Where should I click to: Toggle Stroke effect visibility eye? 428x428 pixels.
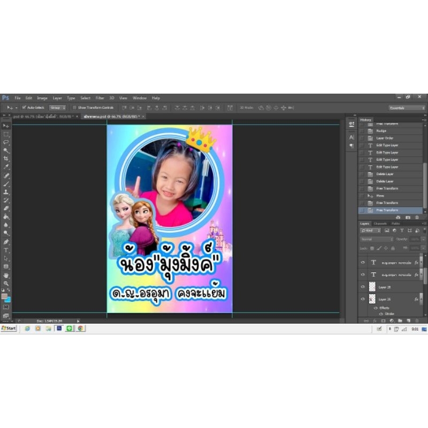381,314
